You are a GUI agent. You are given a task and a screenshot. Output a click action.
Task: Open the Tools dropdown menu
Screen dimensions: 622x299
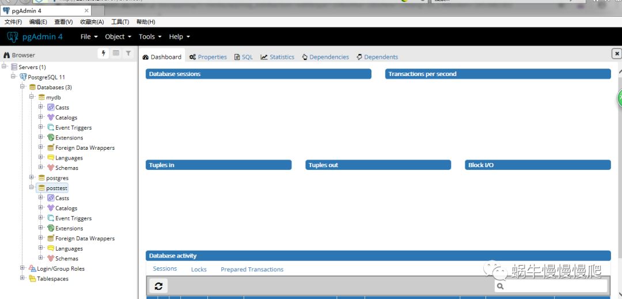[x=150, y=36]
